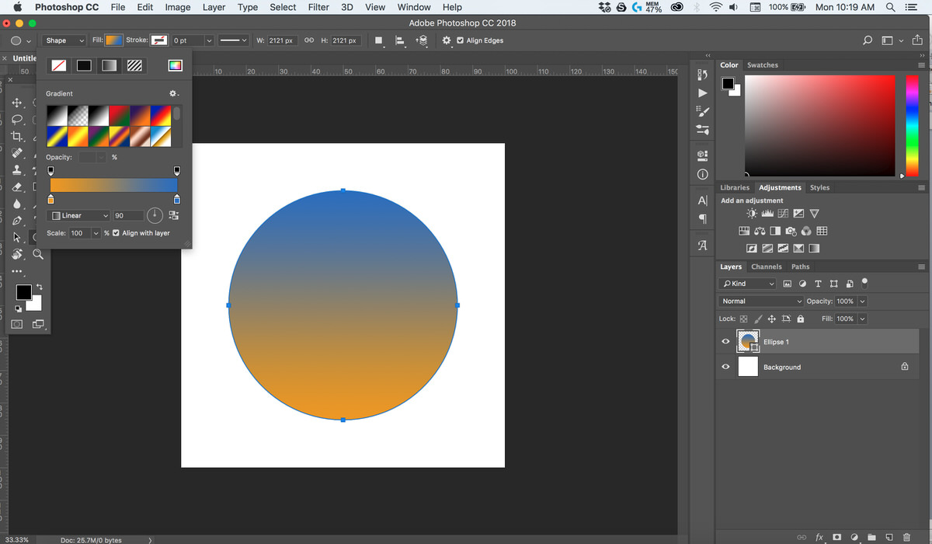Pick the Zoom tool in toolbox
This screenshot has width=932, height=544.
coord(38,254)
